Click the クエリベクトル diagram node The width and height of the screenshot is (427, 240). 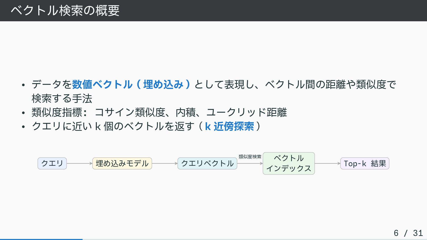(207, 163)
